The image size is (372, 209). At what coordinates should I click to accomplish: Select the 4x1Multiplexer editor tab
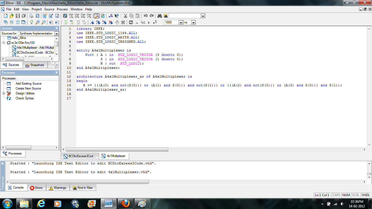(114, 156)
